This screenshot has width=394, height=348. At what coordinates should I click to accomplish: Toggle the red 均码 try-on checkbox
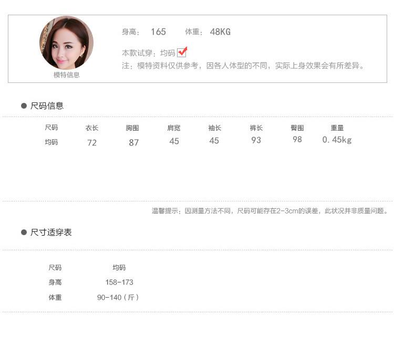click(x=182, y=52)
